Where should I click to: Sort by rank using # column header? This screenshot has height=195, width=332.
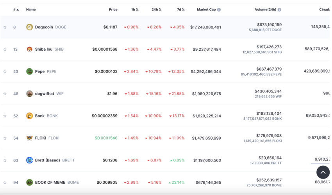pos(16,9)
